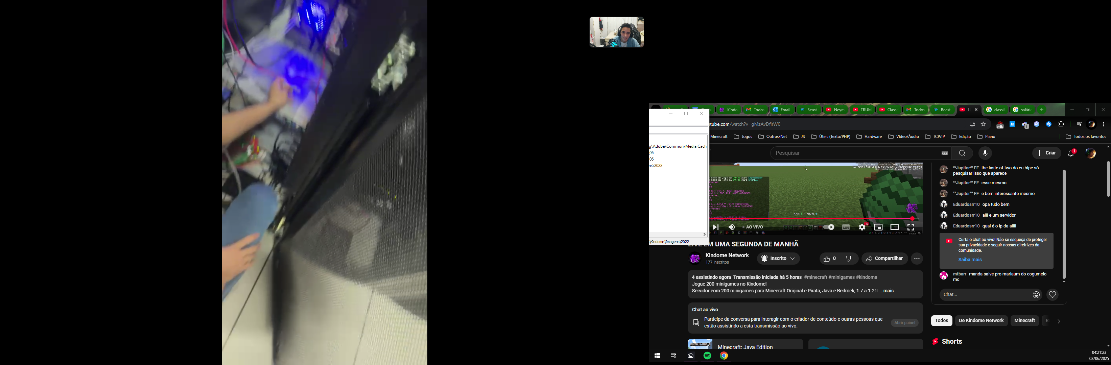Screen dimensions: 1111x365
Task: Open the Jogos bookmarks folder
Action: tap(743, 137)
